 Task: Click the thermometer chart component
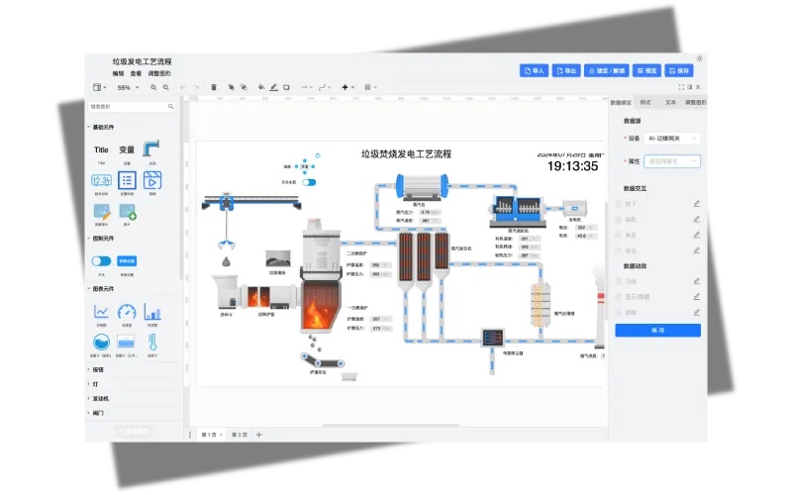(152, 342)
